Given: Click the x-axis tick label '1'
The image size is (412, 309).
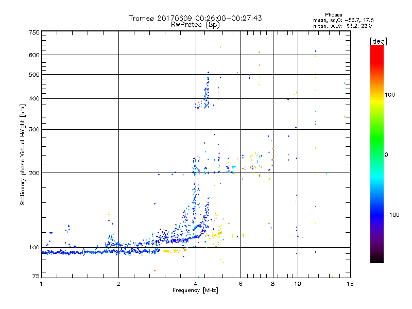Looking at the screenshot, I should (41, 284).
